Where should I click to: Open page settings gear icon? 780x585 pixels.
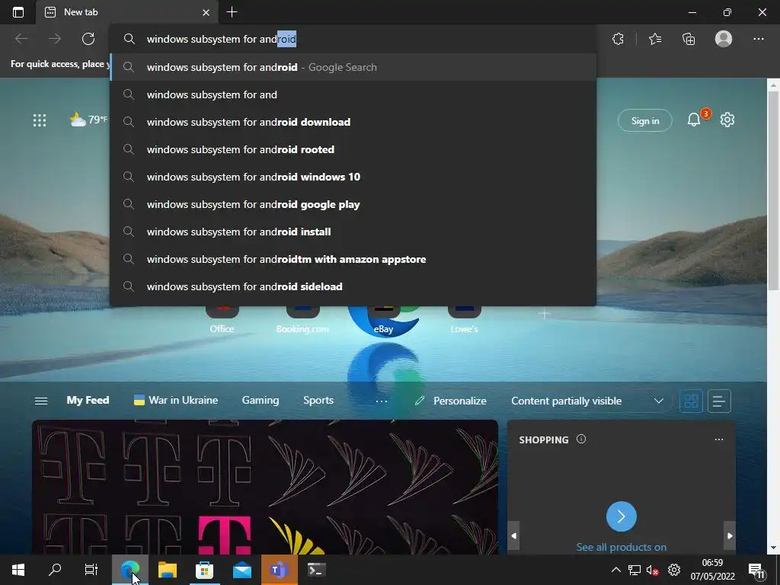pyautogui.click(x=727, y=120)
